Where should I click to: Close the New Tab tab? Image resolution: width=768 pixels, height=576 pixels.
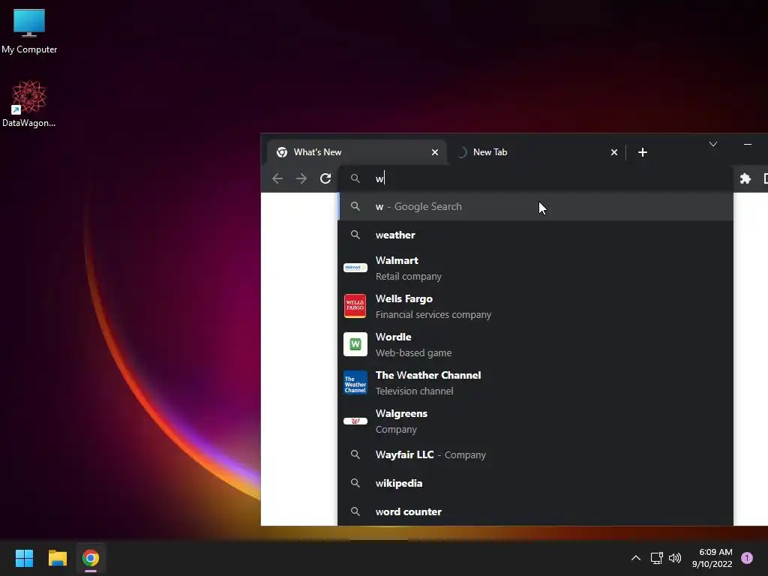[614, 152]
